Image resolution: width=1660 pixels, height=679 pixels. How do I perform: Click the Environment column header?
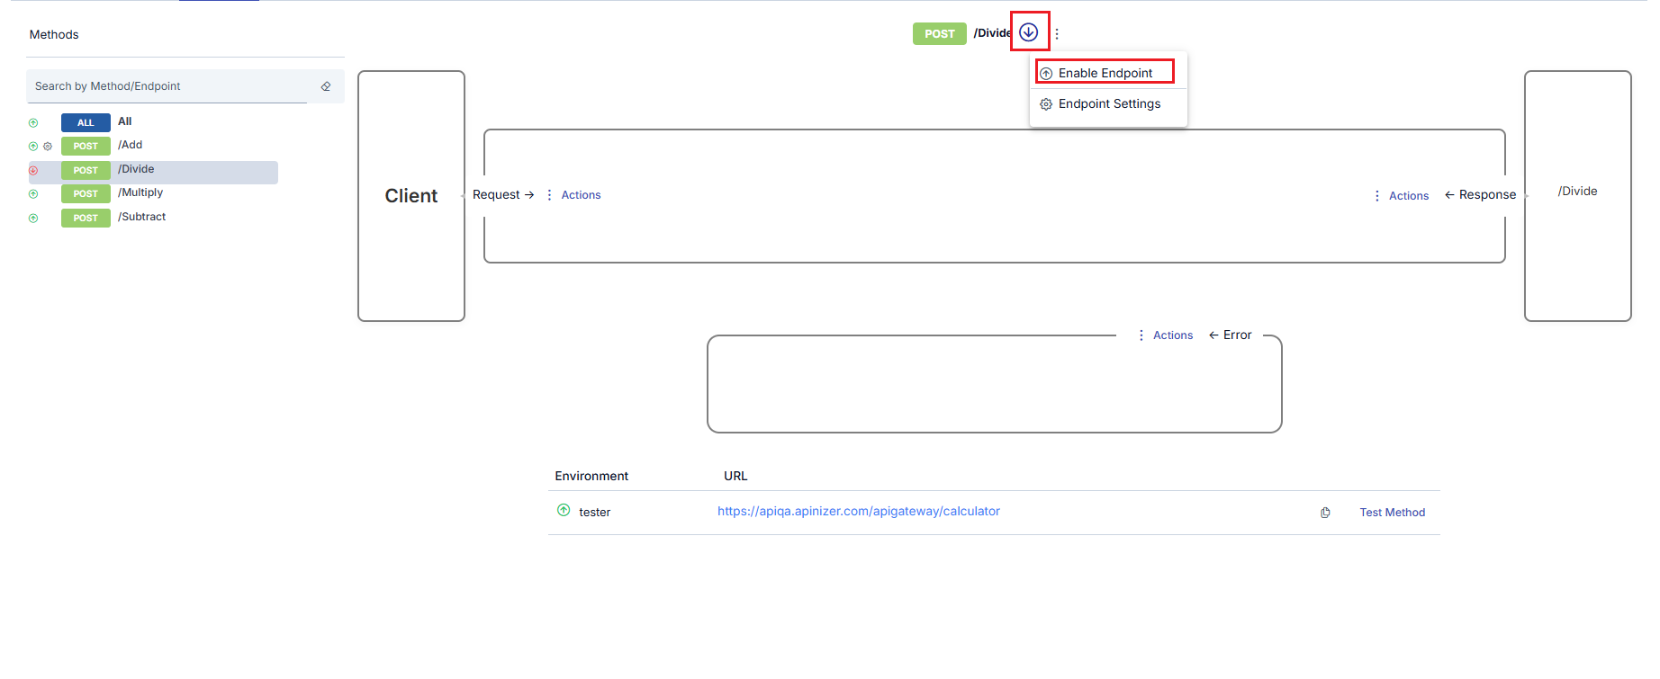point(591,477)
